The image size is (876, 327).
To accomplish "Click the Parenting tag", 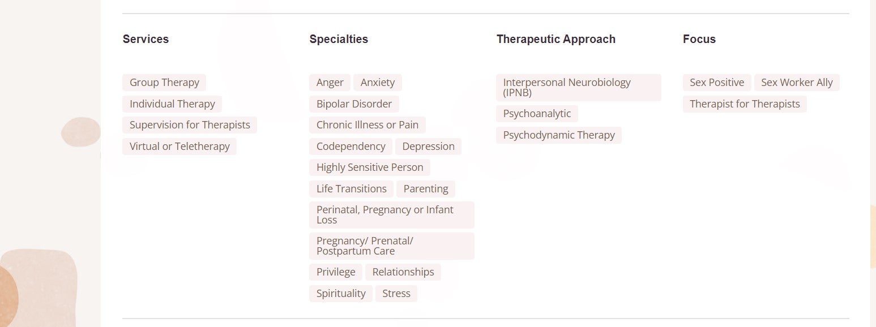I will pos(426,189).
